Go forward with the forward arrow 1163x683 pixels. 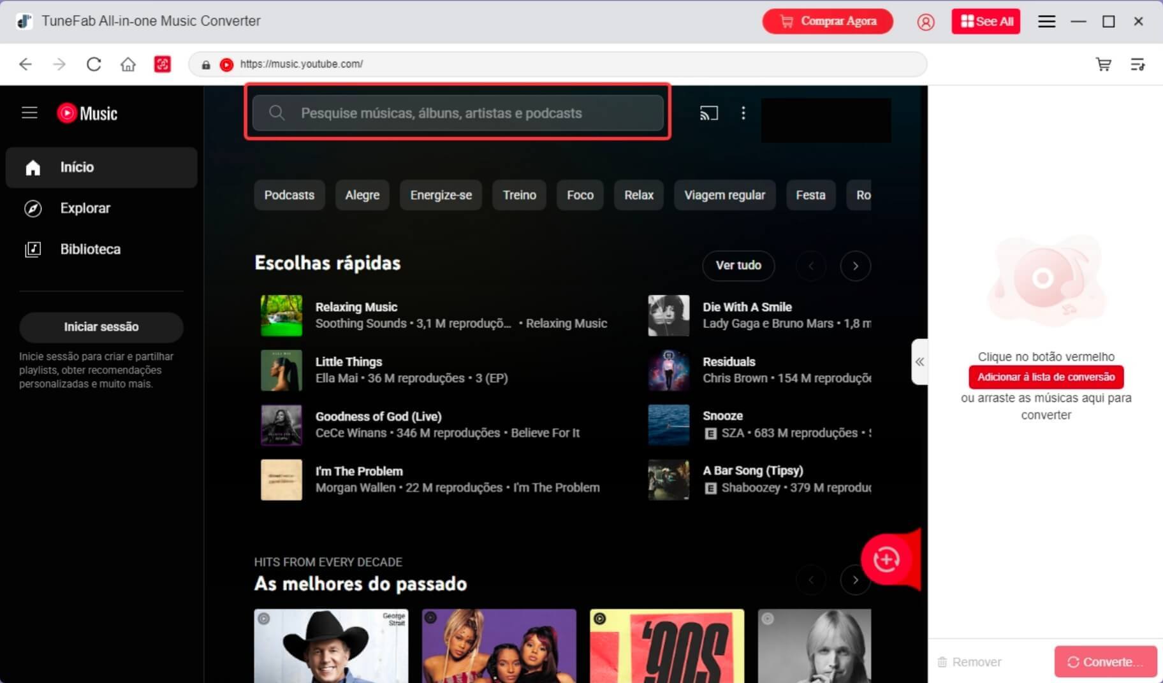click(59, 64)
